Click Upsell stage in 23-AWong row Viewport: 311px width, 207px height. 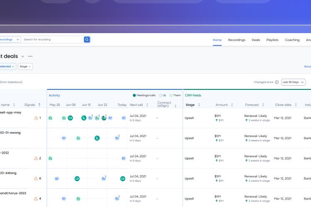coord(189,178)
